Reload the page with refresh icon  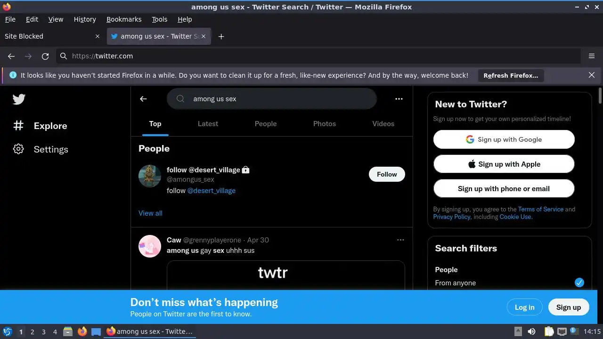[45, 56]
